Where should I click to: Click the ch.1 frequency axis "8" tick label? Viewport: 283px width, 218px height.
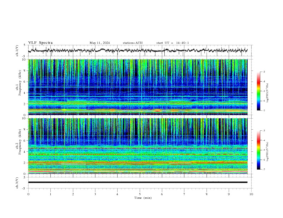point(25,71)
